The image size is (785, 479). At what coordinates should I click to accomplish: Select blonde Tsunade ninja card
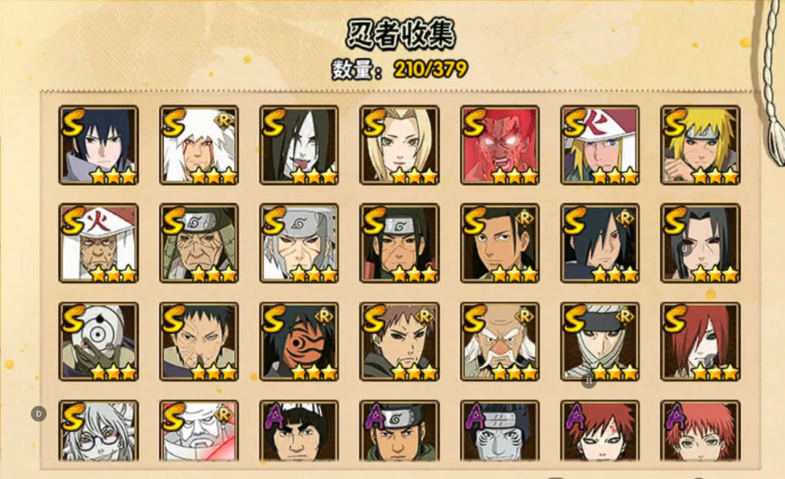pyautogui.click(x=399, y=145)
